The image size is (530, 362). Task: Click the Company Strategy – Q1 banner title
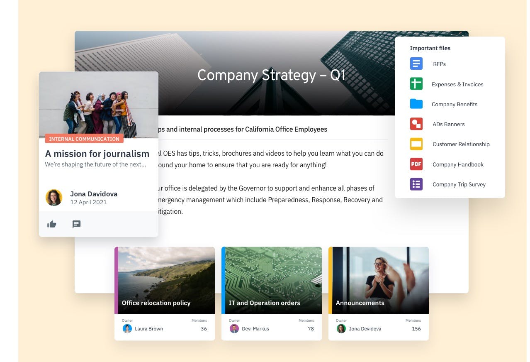click(271, 75)
